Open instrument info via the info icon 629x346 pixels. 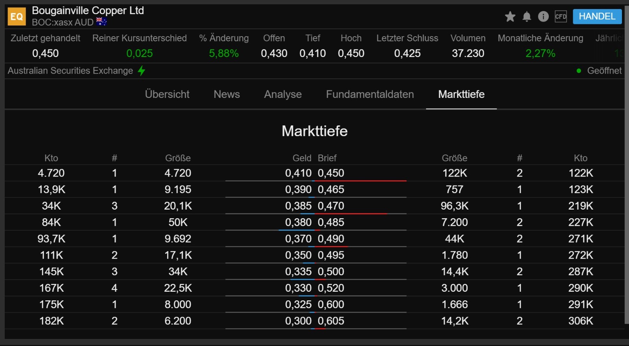coord(543,17)
